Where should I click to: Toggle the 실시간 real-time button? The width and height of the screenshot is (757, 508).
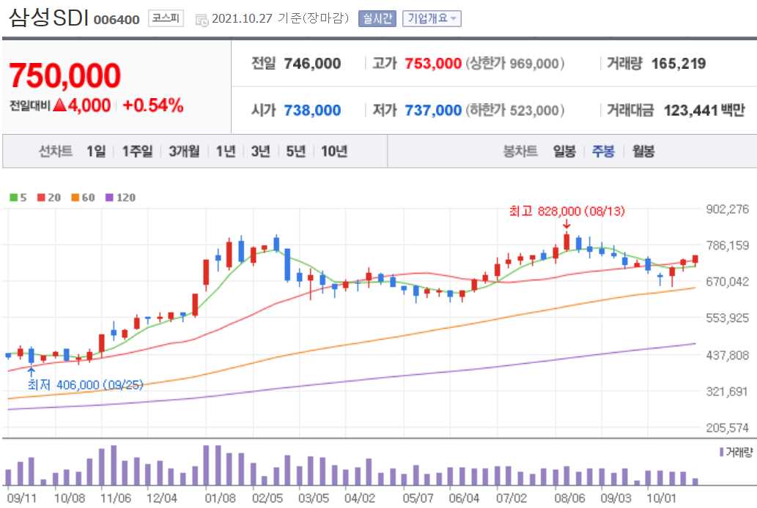click(x=377, y=19)
